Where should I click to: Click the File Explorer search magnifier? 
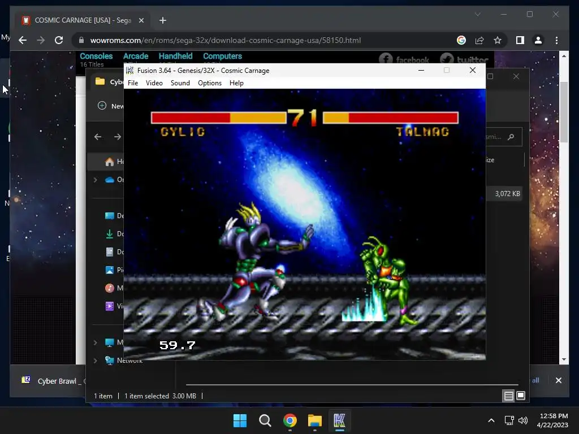[x=511, y=137]
